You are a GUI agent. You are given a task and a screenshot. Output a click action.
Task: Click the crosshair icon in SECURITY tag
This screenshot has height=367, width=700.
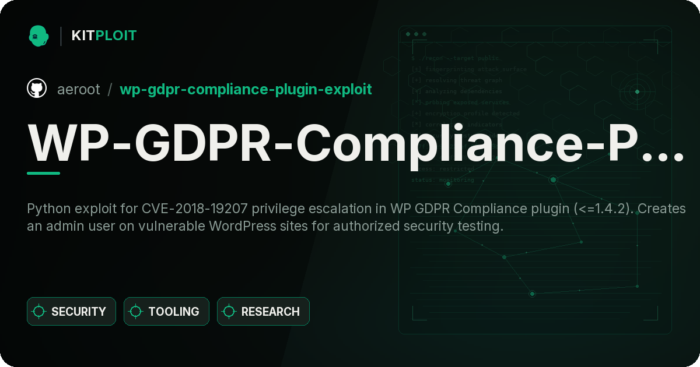[39, 312]
